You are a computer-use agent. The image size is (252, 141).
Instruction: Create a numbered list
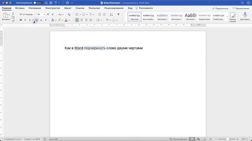[x=83, y=14]
